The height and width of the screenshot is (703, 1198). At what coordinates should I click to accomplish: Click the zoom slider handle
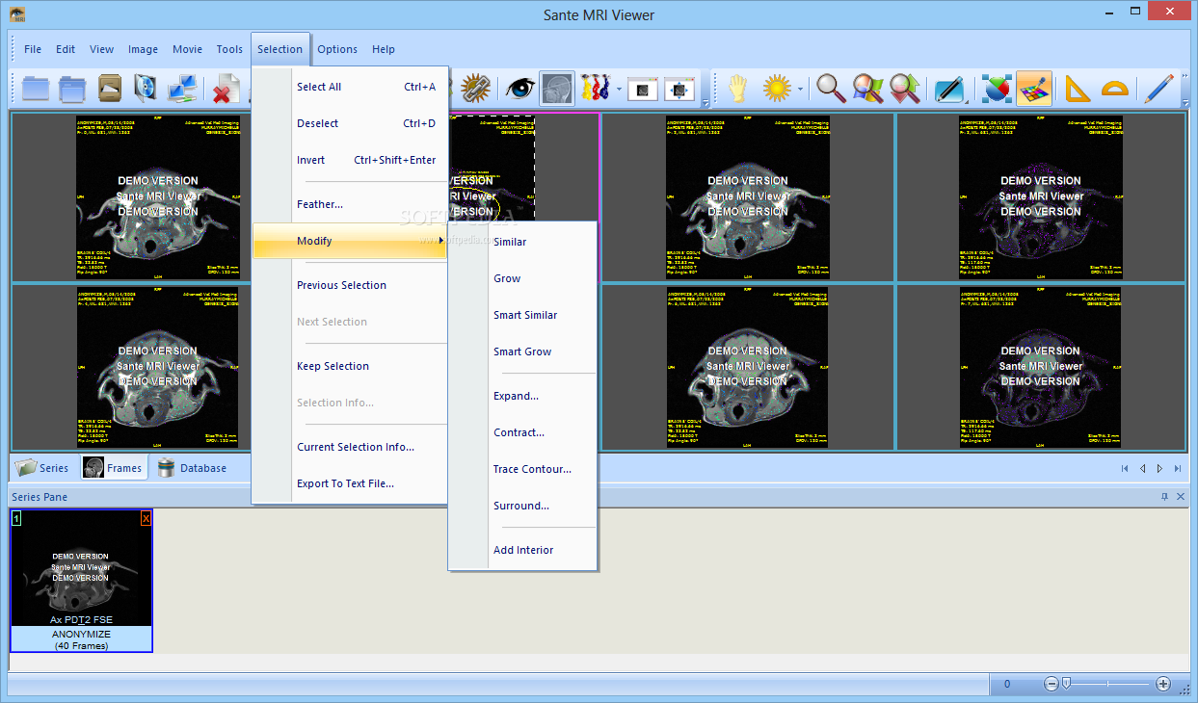coord(1066,684)
